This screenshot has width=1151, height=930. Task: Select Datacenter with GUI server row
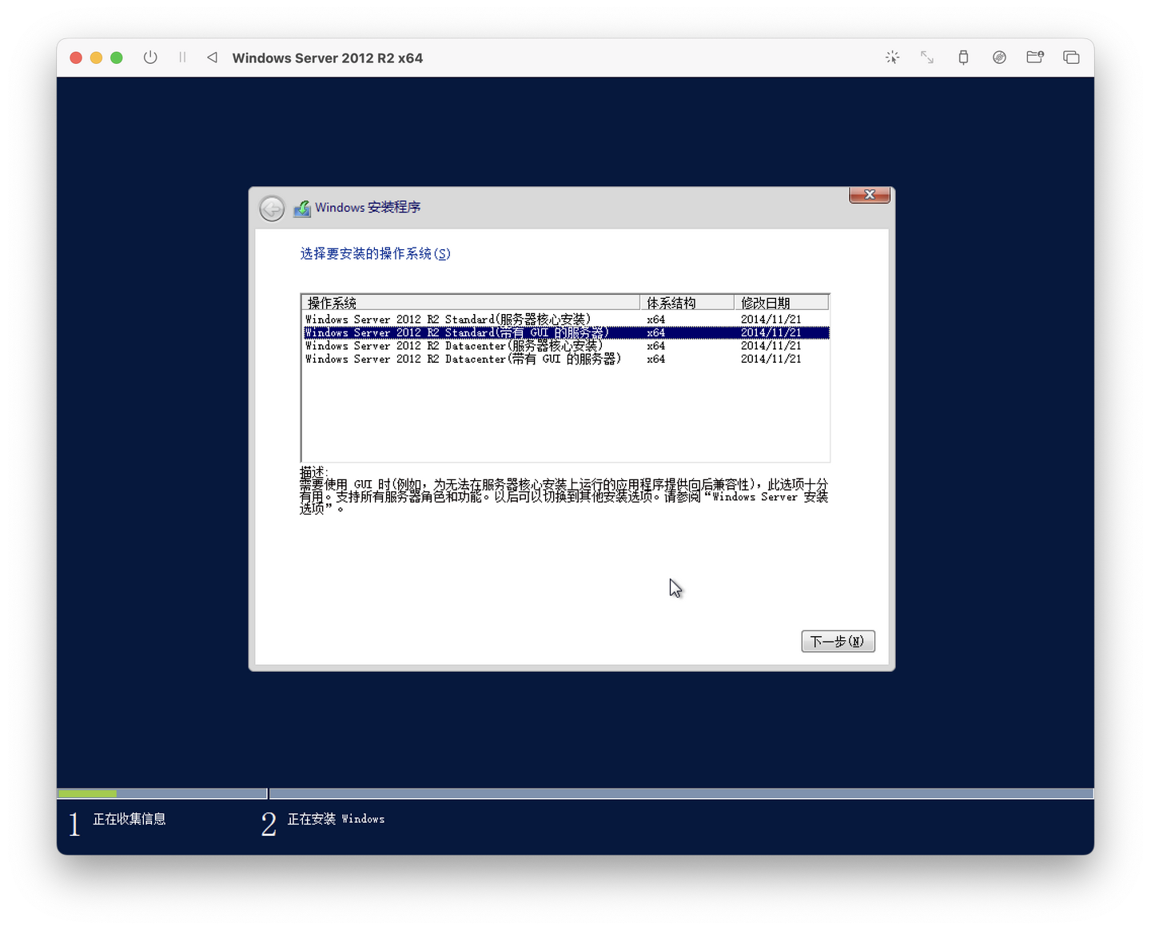coord(566,360)
